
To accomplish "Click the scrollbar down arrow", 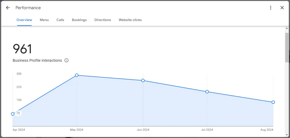I will click(287, 135).
